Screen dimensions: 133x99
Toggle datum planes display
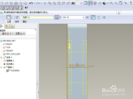pos(2,8)
